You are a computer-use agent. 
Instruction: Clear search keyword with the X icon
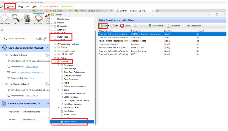pos(36,39)
